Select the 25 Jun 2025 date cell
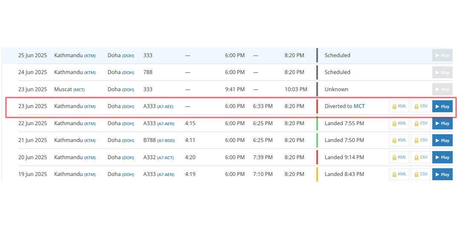 pos(32,55)
